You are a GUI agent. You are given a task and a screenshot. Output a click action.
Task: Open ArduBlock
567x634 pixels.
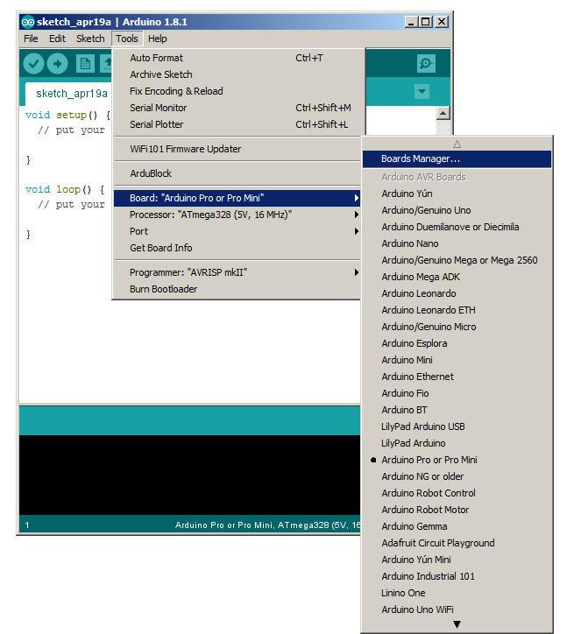[x=237, y=173]
